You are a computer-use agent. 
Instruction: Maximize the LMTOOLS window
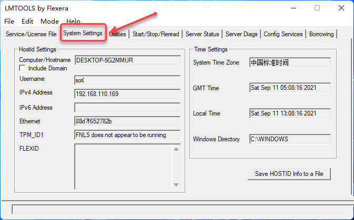(x=317, y=8)
